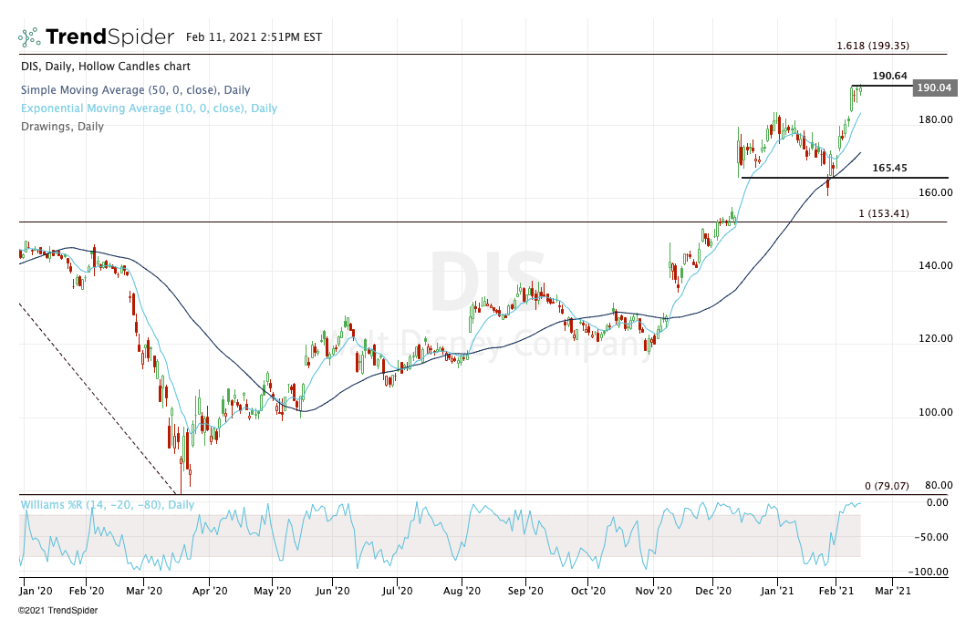Click the Nov '20 date axis label
976x619 pixels.
[x=654, y=591]
